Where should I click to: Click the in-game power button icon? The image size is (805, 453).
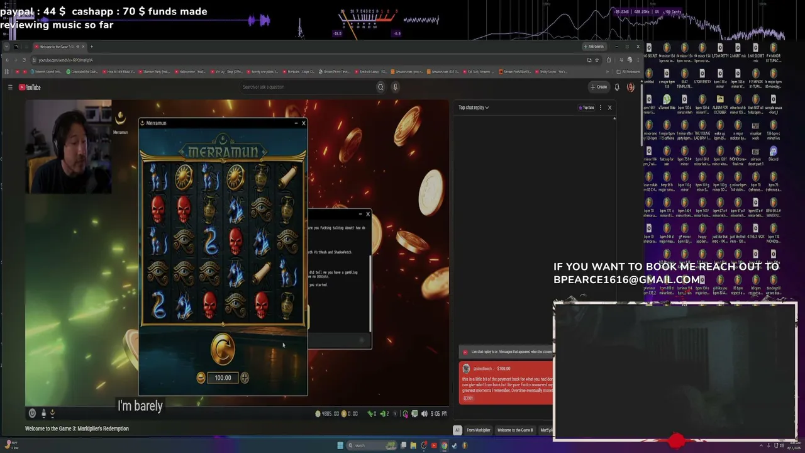[32, 413]
